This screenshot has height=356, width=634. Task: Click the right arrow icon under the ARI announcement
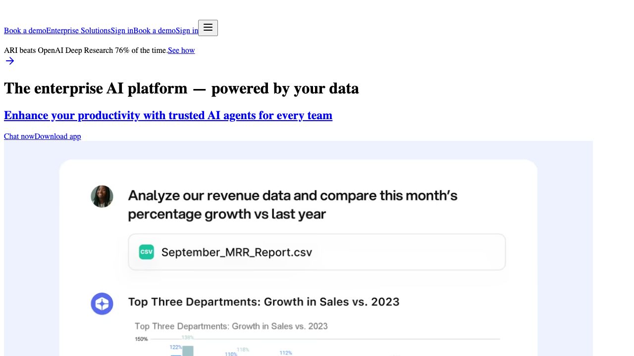point(10,61)
